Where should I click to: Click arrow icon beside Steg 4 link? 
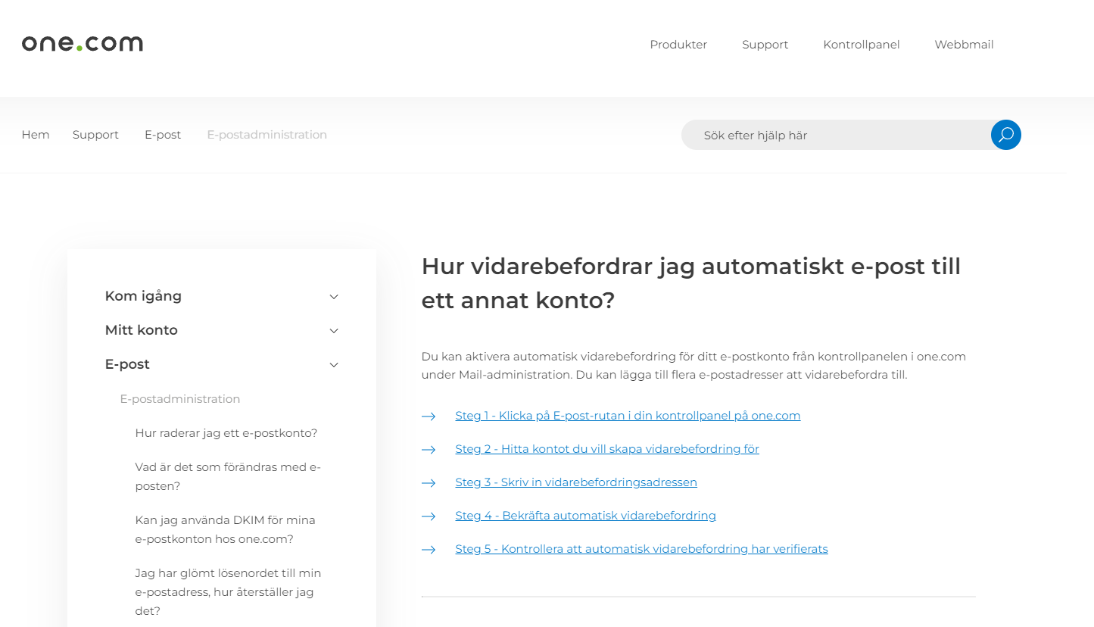[x=429, y=516]
